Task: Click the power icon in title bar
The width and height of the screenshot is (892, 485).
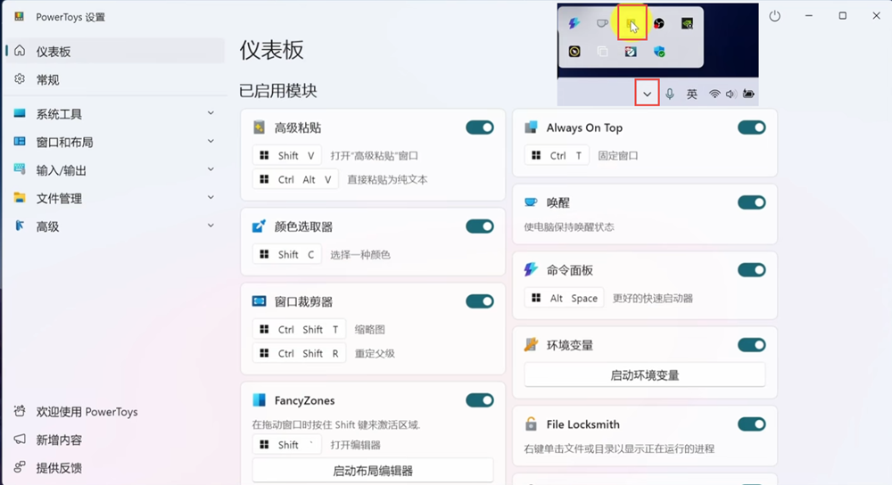Action: (775, 16)
